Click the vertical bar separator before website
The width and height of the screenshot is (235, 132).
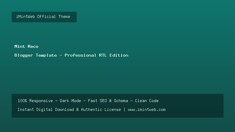tap(124, 109)
